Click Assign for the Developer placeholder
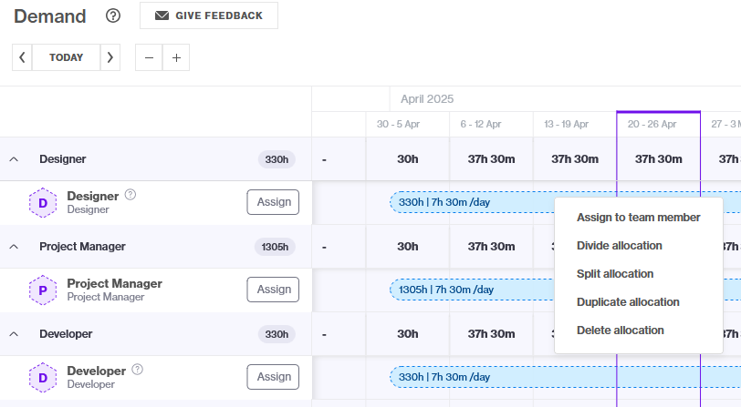 (x=273, y=377)
